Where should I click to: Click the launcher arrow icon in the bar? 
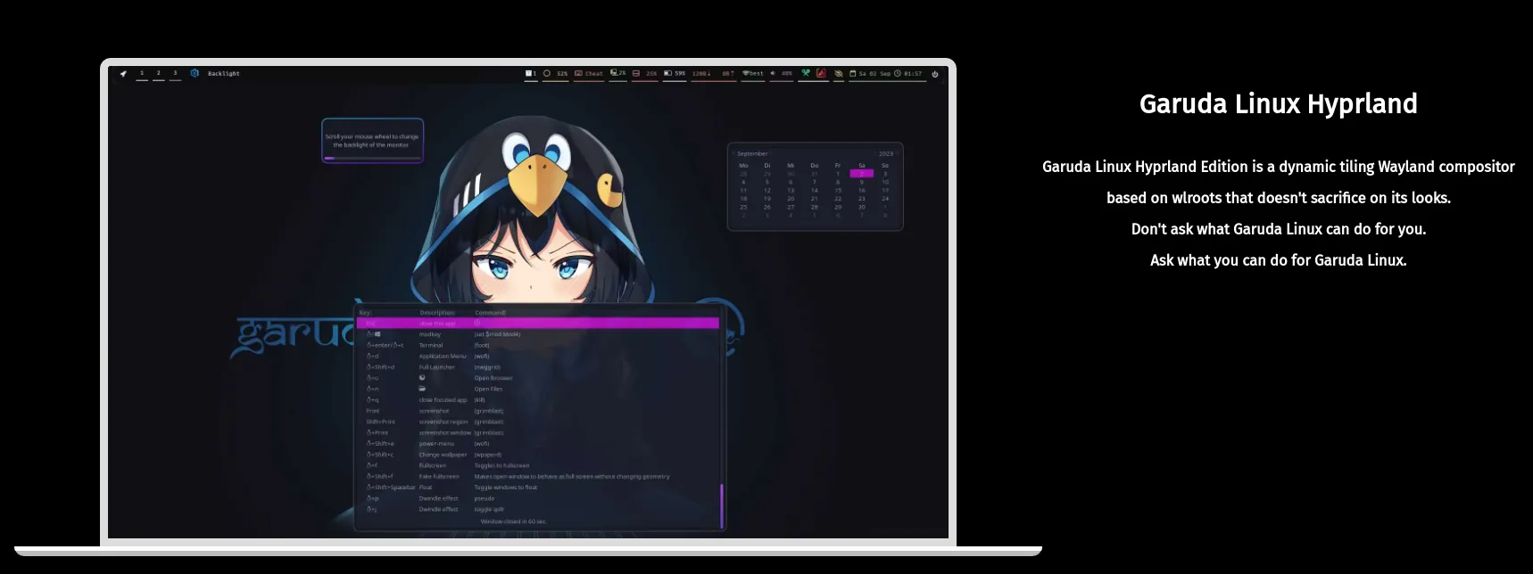tap(123, 74)
